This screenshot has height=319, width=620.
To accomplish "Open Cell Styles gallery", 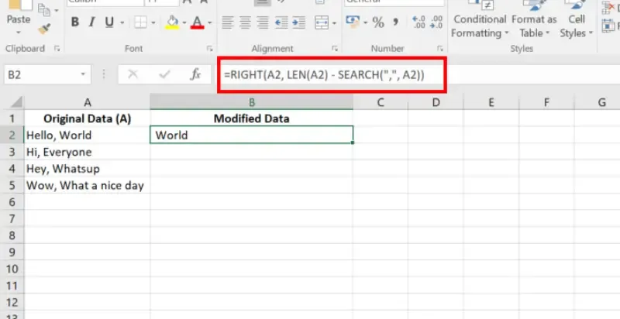I will point(577,26).
